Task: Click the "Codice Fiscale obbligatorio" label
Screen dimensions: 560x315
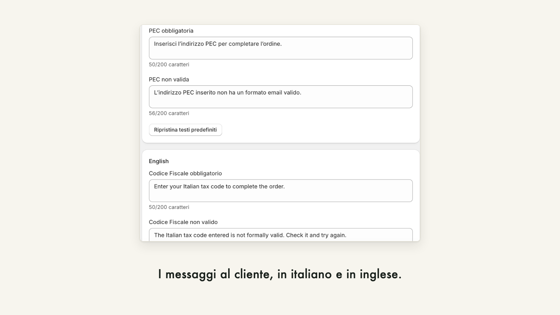Action: point(185,174)
